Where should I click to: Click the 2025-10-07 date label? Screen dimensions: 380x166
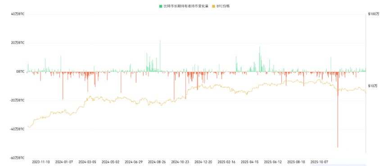319,162
